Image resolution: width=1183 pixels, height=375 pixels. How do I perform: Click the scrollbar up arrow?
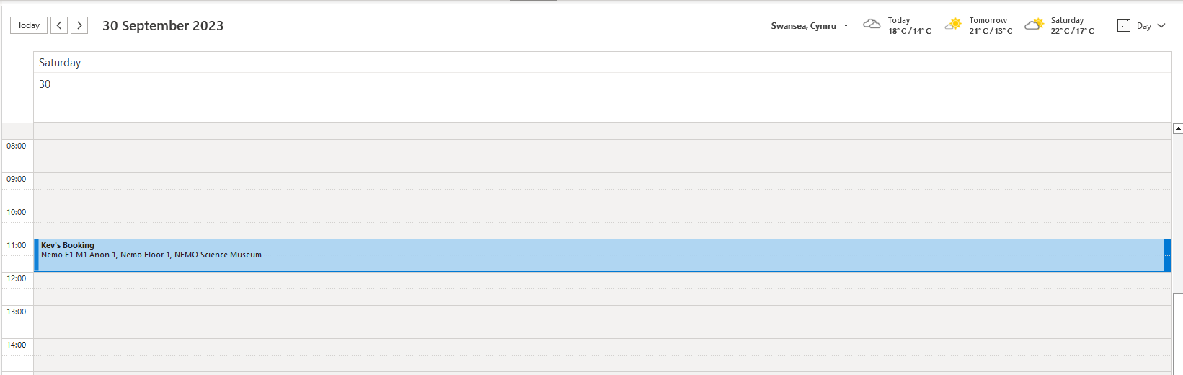tap(1178, 129)
